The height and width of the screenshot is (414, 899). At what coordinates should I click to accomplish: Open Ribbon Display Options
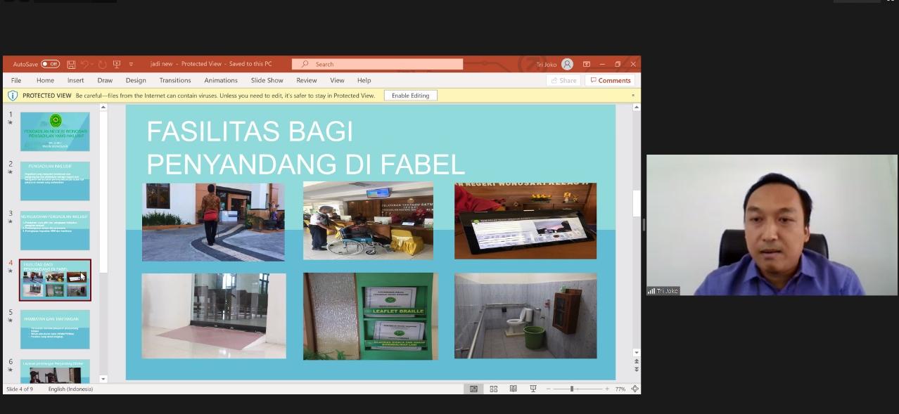click(x=586, y=64)
